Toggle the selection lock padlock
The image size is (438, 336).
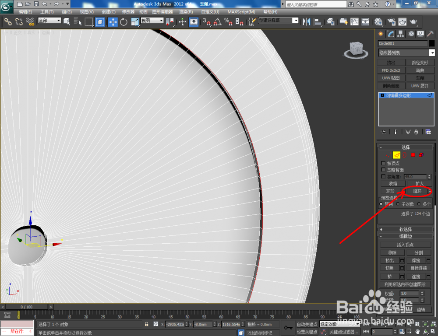click(x=147, y=324)
